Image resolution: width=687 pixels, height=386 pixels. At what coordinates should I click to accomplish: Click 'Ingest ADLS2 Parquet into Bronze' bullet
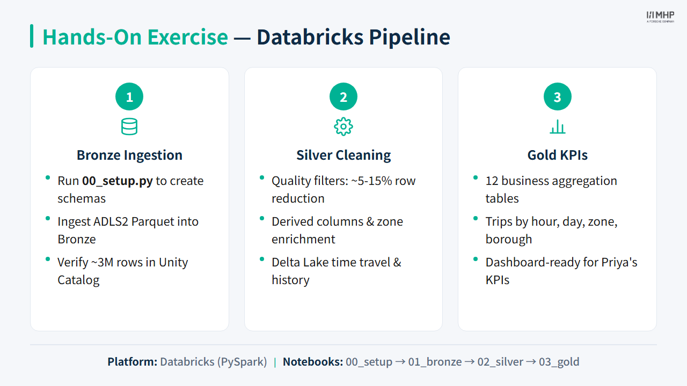click(128, 230)
